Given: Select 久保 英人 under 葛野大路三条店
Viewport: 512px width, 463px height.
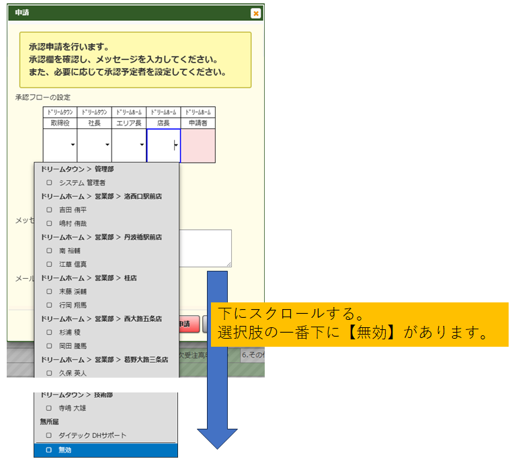Looking at the screenshot, I should [x=49, y=373].
